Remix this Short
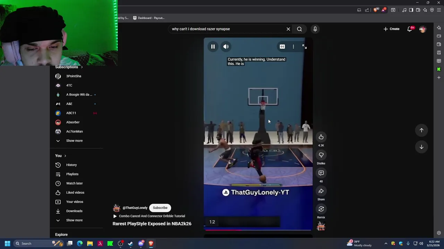 [x=321, y=209]
